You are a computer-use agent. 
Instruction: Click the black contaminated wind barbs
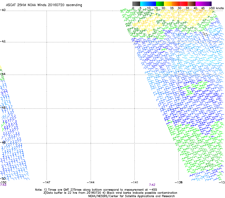click(x=205, y=34)
